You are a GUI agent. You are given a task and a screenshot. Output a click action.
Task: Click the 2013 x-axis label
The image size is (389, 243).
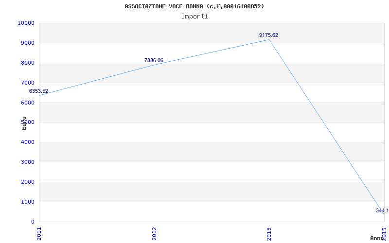pyautogui.click(x=269, y=234)
